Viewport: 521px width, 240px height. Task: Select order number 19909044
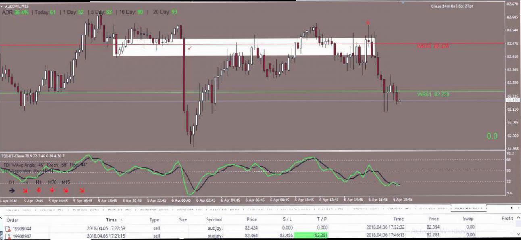pyautogui.click(x=21, y=228)
